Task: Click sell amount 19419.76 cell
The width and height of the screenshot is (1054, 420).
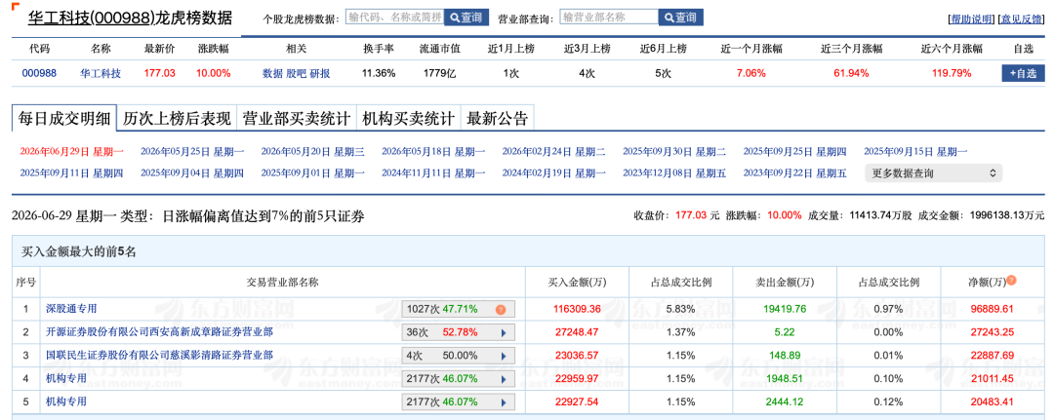Action: click(785, 309)
